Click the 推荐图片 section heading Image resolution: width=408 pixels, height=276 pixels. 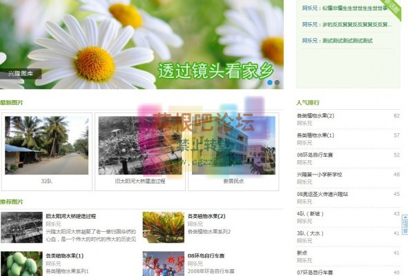pyautogui.click(x=12, y=202)
